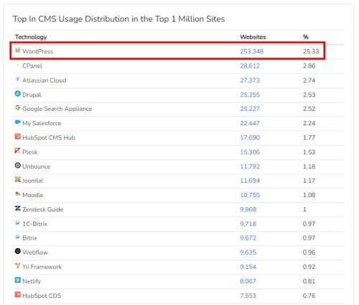Click CPanel website count 28,612
Viewport: 359px width, 305px height.
click(x=250, y=65)
